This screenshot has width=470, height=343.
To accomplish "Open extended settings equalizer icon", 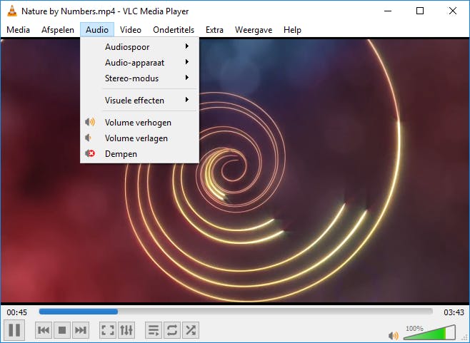I will pos(126,330).
